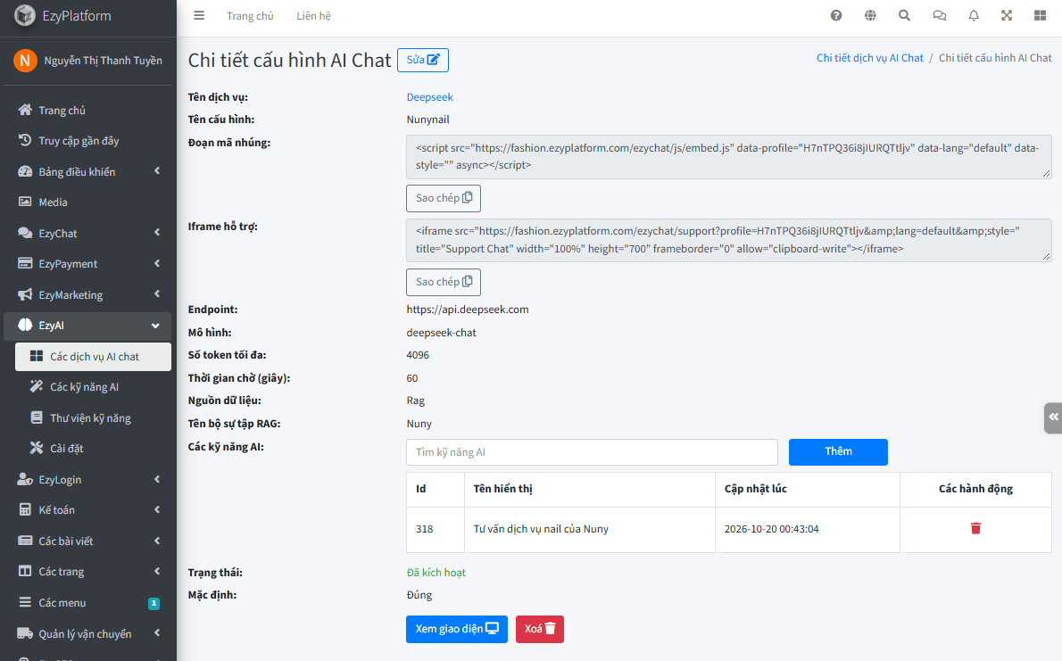Image resolution: width=1062 pixels, height=661 pixels.
Task: Click the search magnifier icon
Action: pyautogui.click(x=904, y=15)
